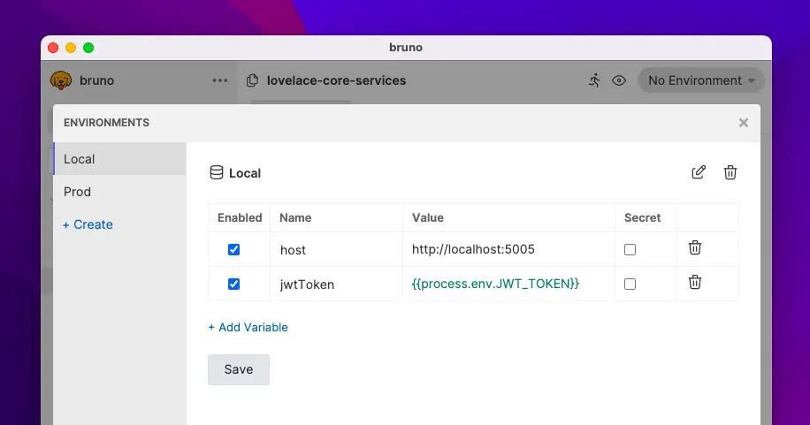Click the bruno app name in sidebar
The image size is (810, 425).
(96, 80)
